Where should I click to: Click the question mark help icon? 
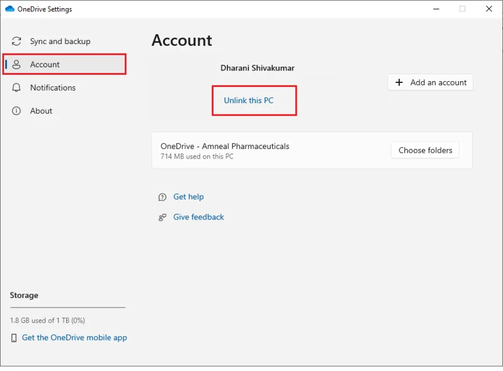coord(162,197)
